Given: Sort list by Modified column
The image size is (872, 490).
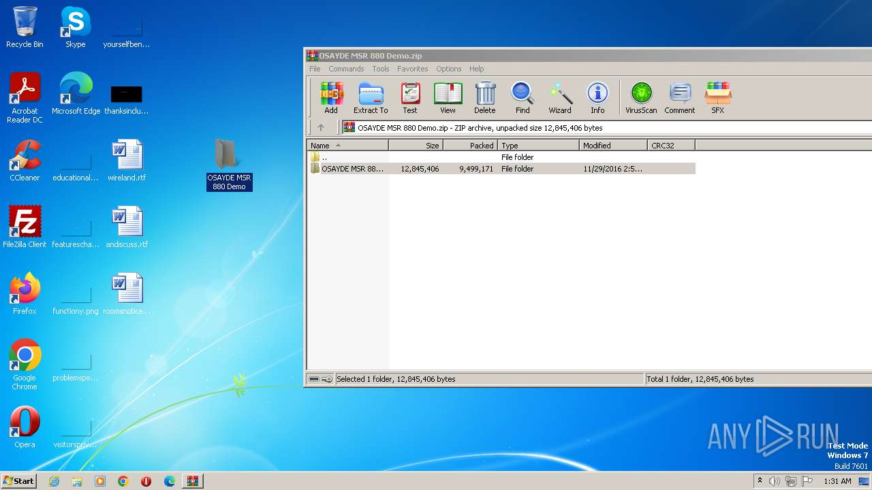Looking at the screenshot, I should (614, 146).
